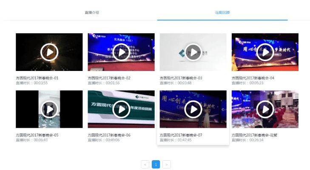The image size is (310, 170).
Task: Click the 方圆现代2017新春晚会-06 title text
Action: pyautogui.click(x=109, y=135)
